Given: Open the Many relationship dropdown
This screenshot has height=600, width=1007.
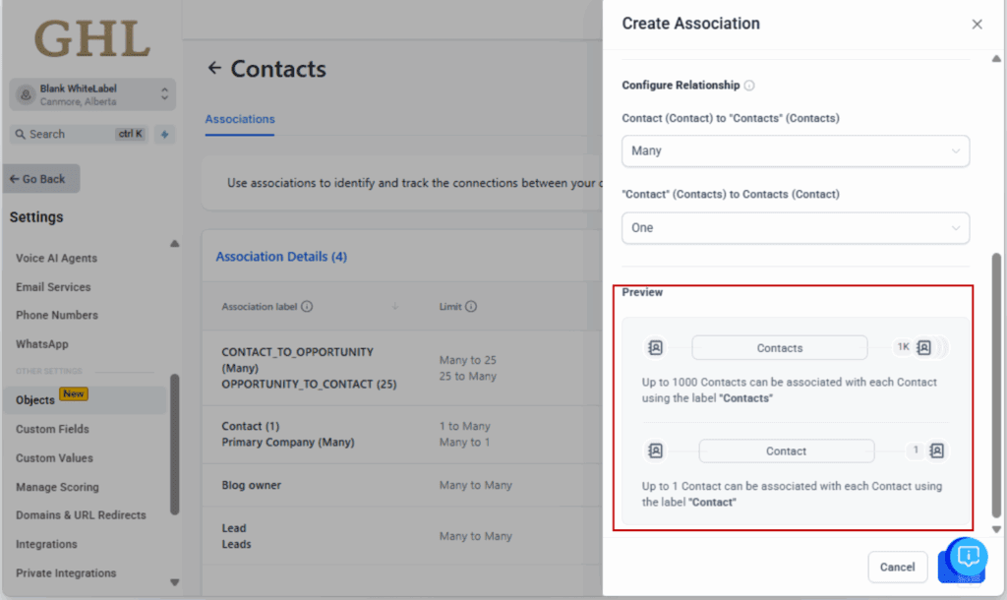Looking at the screenshot, I should coord(796,151).
